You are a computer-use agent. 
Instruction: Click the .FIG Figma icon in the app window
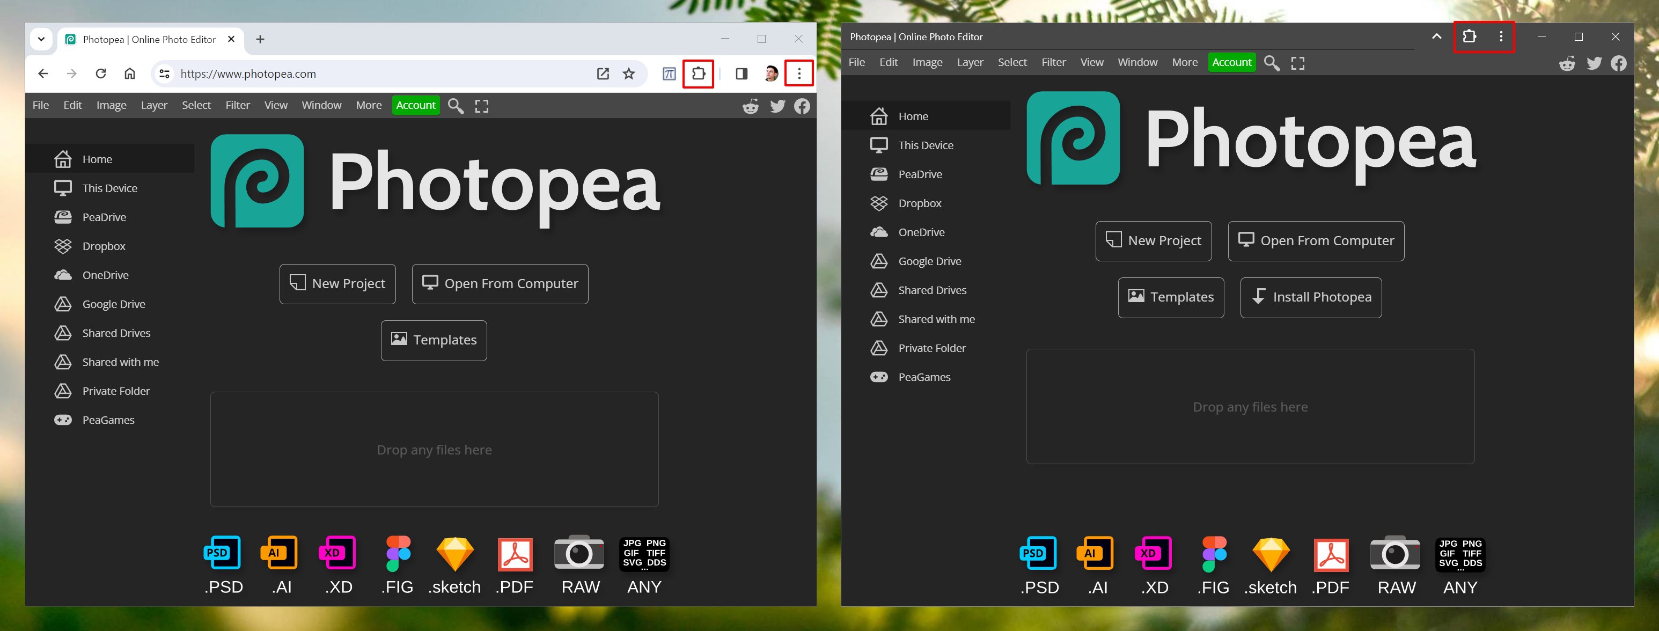coord(1214,554)
